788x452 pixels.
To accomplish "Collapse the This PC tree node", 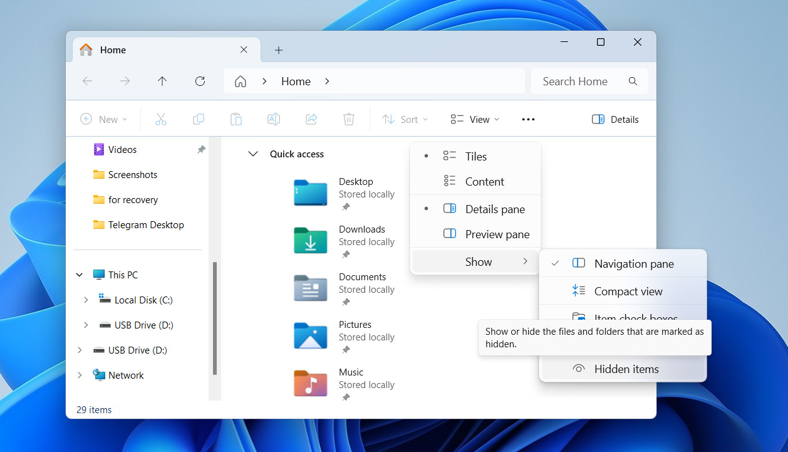I will tap(80, 275).
